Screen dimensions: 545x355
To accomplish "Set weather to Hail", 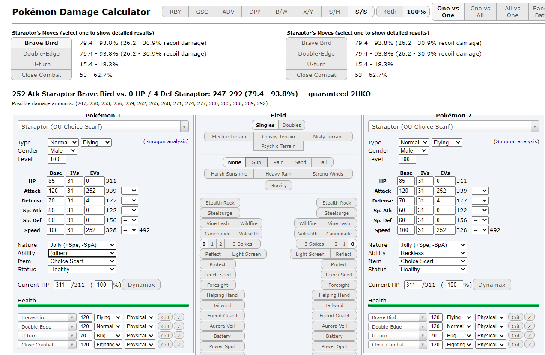I will [x=322, y=162].
